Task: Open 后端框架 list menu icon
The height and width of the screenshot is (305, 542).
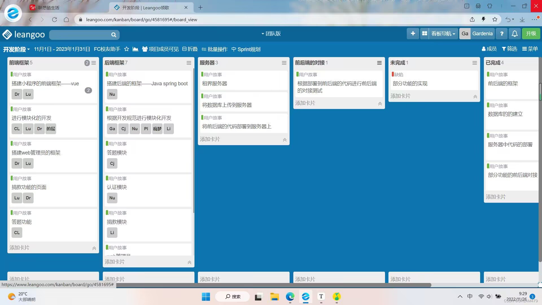Action: (189, 63)
